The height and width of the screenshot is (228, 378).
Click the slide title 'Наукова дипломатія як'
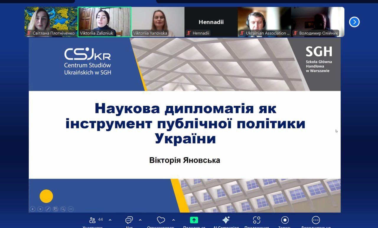(185, 109)
